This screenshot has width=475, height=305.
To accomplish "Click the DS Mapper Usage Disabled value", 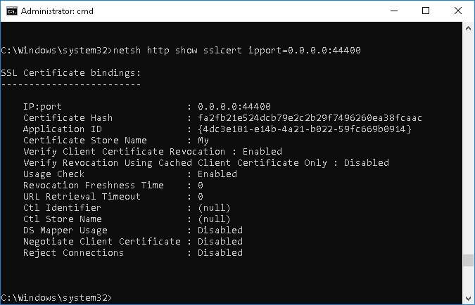I will coord(220,231).
